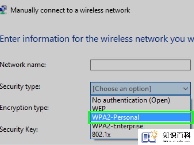The image size is (194, 145).
Task: Click the Encryption type label
Action: [24, 108]
